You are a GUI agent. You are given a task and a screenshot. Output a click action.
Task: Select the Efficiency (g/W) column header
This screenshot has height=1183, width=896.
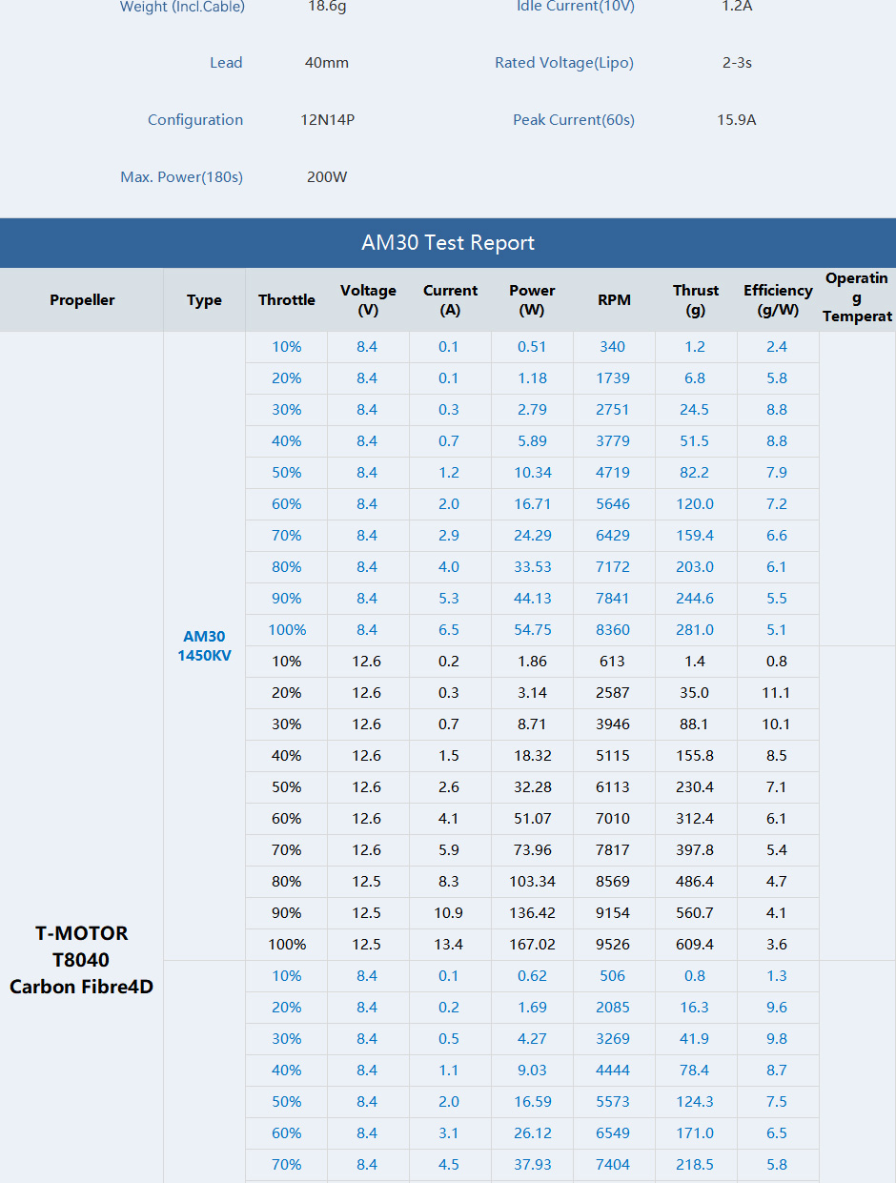pos(778,300)
